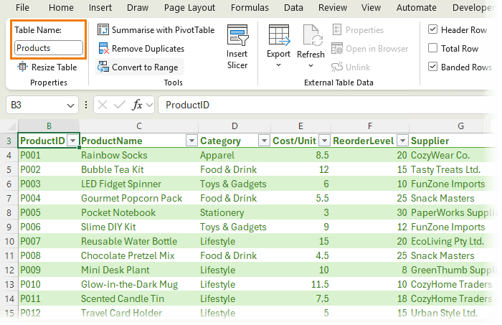
Task: Switch to the Page Layout tab
Action: 189,8
